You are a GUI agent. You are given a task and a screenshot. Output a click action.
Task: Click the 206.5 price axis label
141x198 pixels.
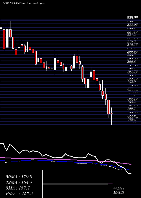tap(131, 55)
